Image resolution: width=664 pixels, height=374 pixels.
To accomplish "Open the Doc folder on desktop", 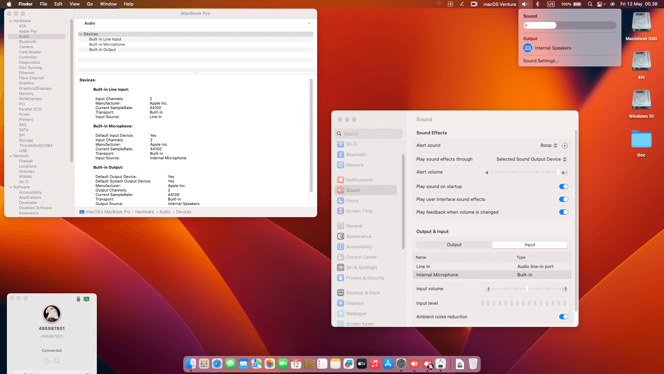I will click(641, 140).
